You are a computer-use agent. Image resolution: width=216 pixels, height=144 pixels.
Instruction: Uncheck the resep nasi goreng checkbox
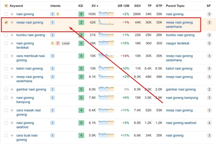pyautogui.click(x=6, y=23)
